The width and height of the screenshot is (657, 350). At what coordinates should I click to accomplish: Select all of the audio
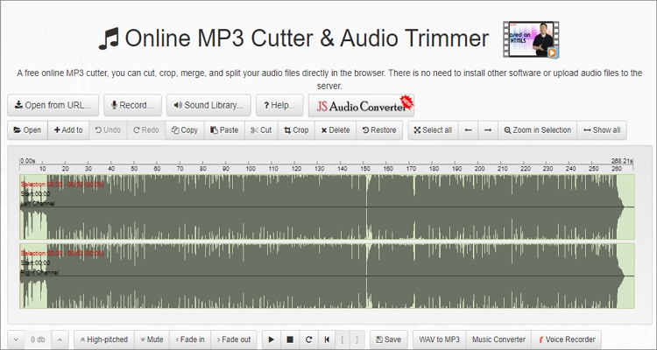click(x=433, y=130)
